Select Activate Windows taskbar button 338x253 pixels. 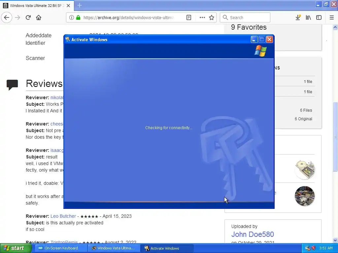click(167, 248)
